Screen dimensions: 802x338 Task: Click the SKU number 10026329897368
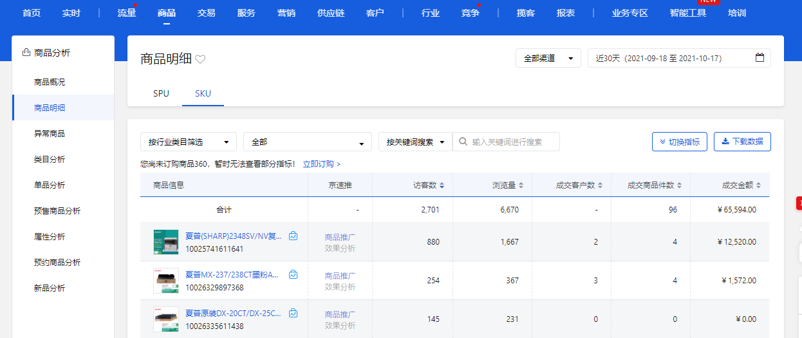point(214,287)
